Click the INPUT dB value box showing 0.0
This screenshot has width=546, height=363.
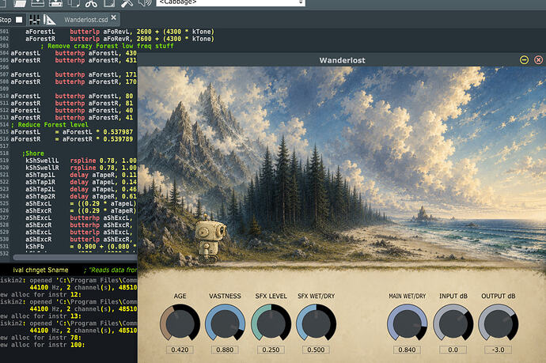click(453, 350)
